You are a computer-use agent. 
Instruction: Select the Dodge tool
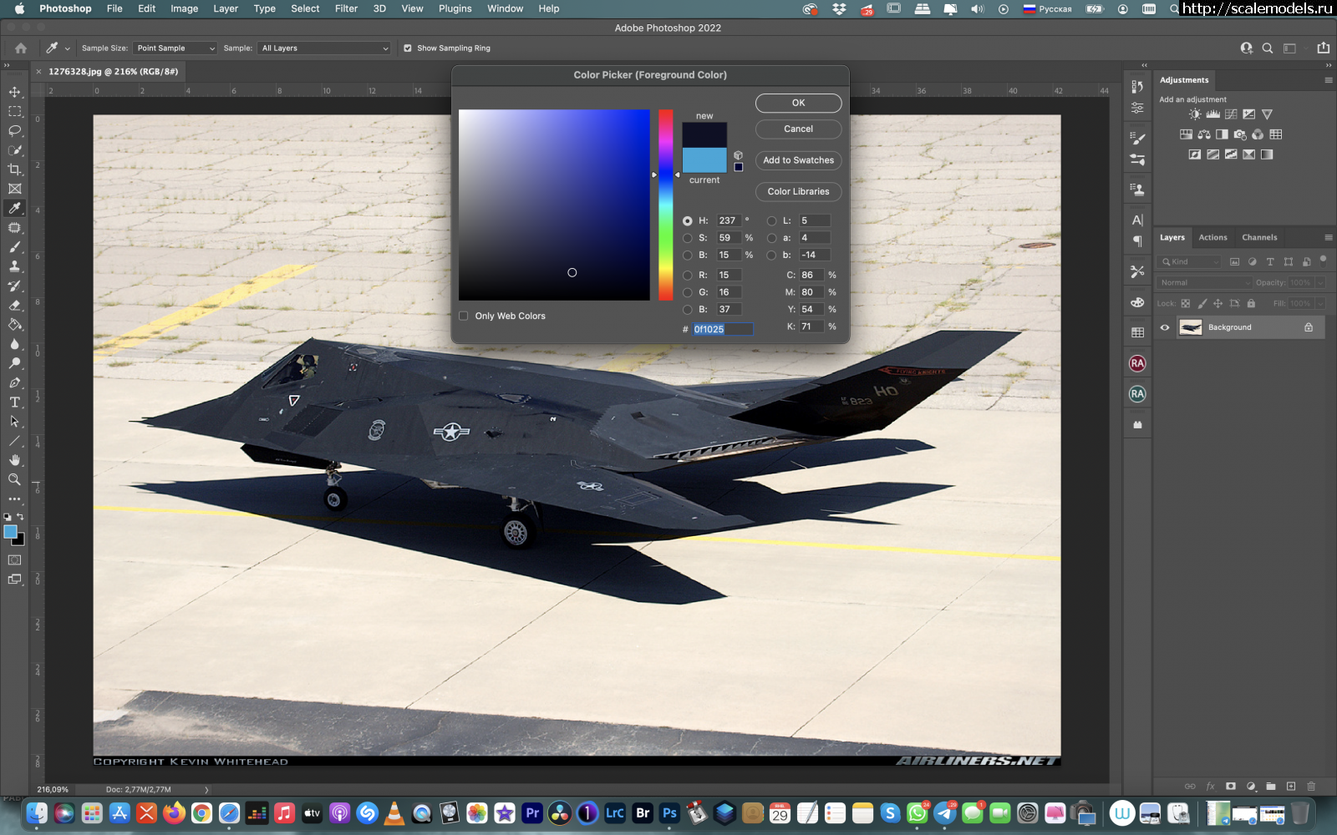pyautogui.click(x=14, y=363)
